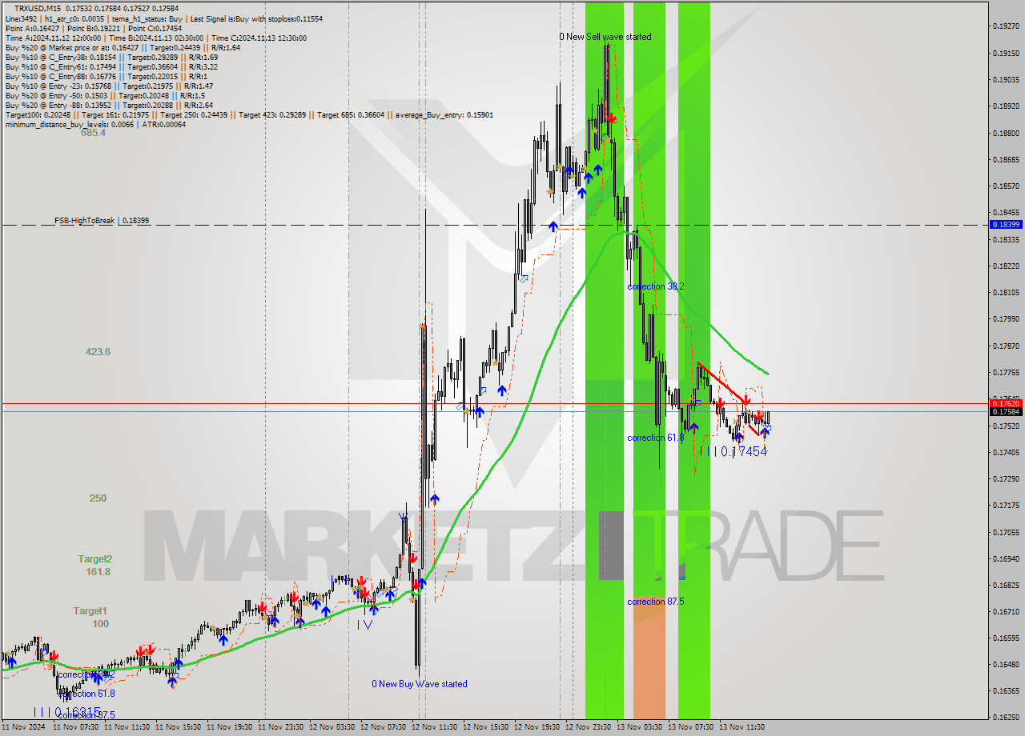Image resolution: width=1025 pixels, height=736 pixels.
Task: Select the short red trendline near 0.17755
Action: pyautogui.click(x=722, y=382)
